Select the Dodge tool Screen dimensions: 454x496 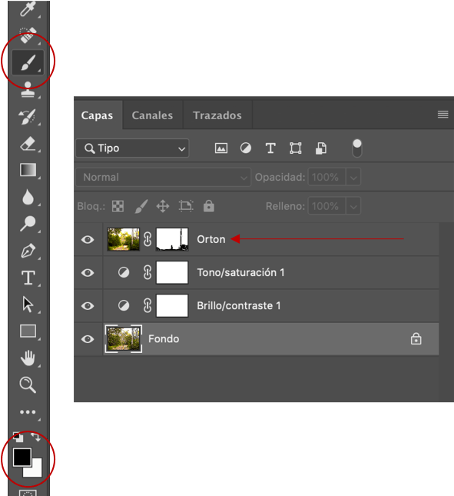(x=28, y=224)
